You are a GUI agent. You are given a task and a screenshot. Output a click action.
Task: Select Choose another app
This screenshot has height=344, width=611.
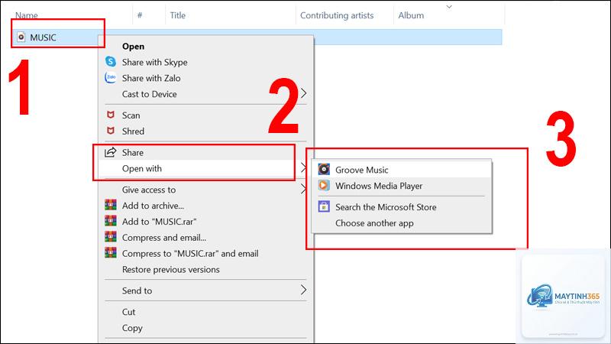[374, 223]
